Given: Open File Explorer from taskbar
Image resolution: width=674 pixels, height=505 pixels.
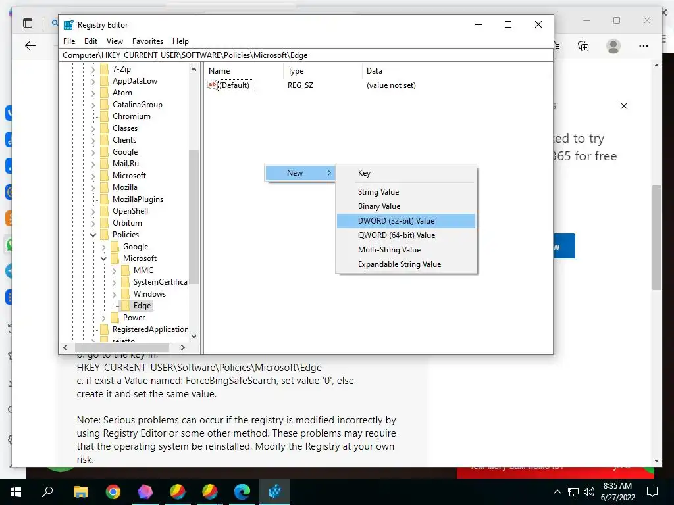Looking at the screenshot, I should [80, 492].
